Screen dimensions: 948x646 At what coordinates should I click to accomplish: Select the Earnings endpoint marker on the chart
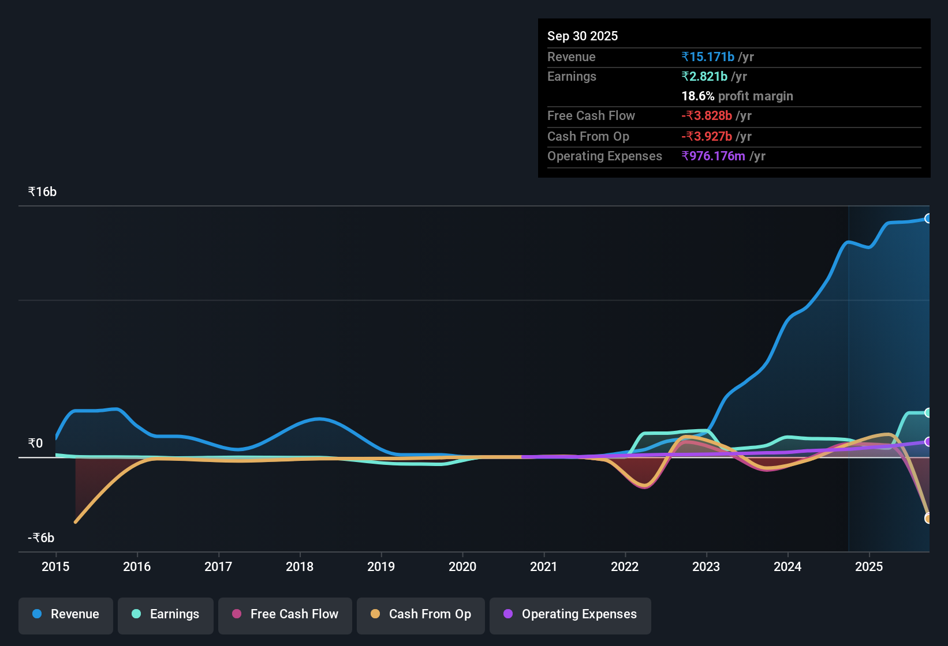[x=928, y=412]
